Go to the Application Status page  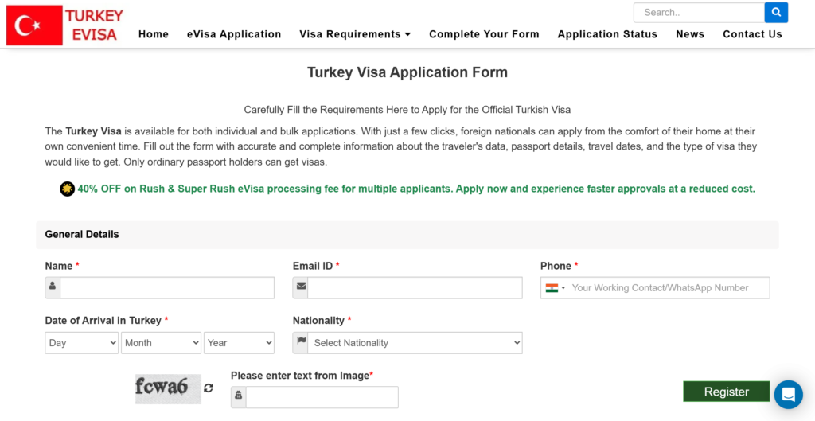[607, 34]
